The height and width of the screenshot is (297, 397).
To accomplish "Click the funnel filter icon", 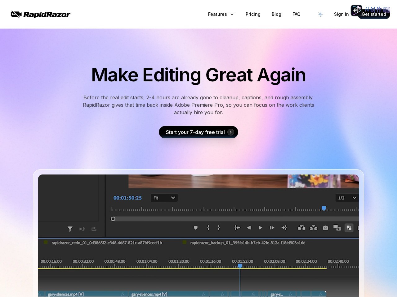I will click(70, 229).
